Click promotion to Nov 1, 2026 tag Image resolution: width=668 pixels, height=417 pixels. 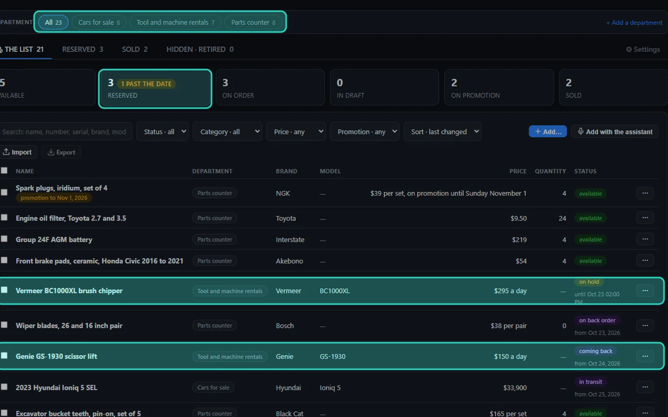tap(54, 198)
